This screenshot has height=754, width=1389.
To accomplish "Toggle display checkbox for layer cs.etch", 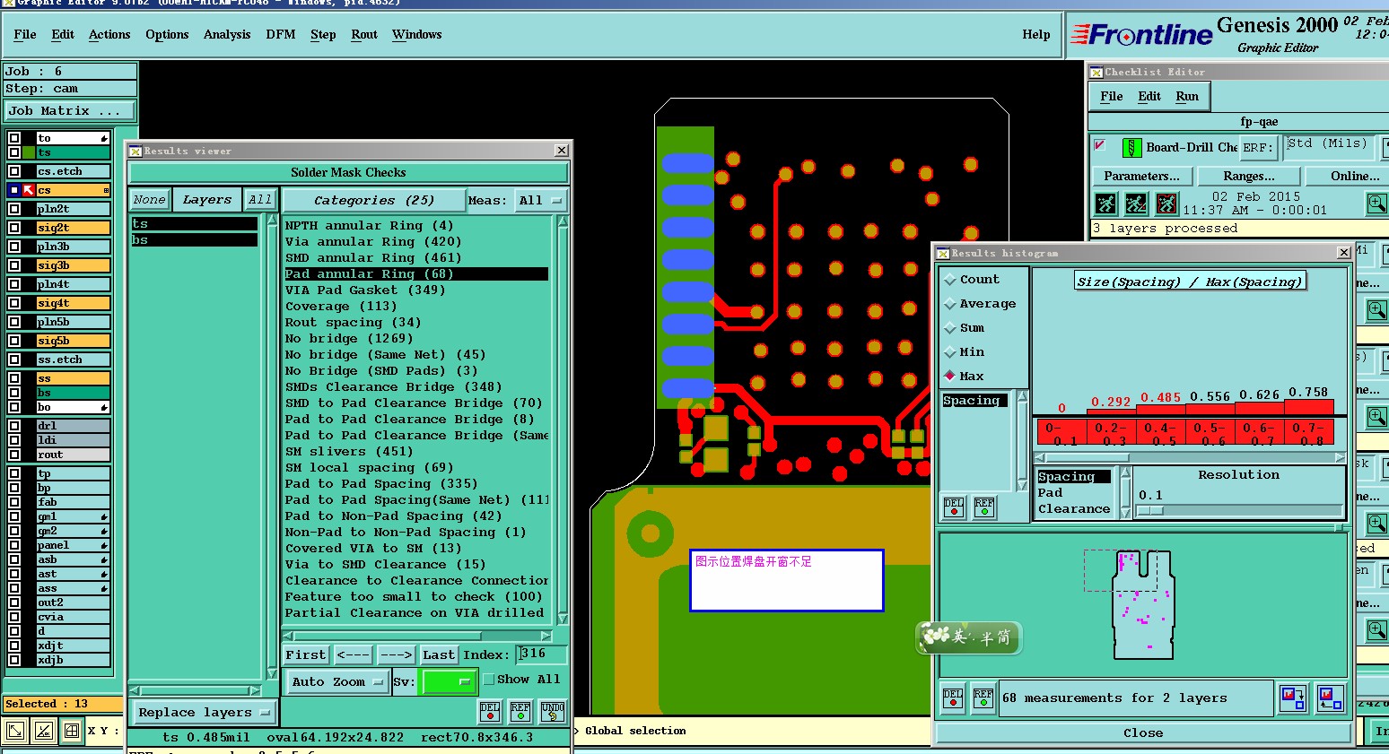I will click(x=14, y=171).
